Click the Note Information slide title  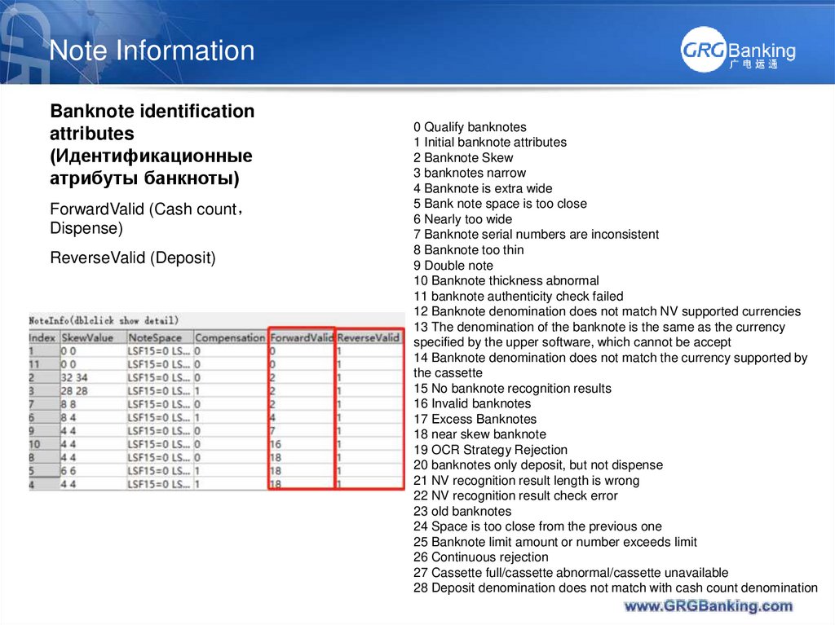[152, 51]
